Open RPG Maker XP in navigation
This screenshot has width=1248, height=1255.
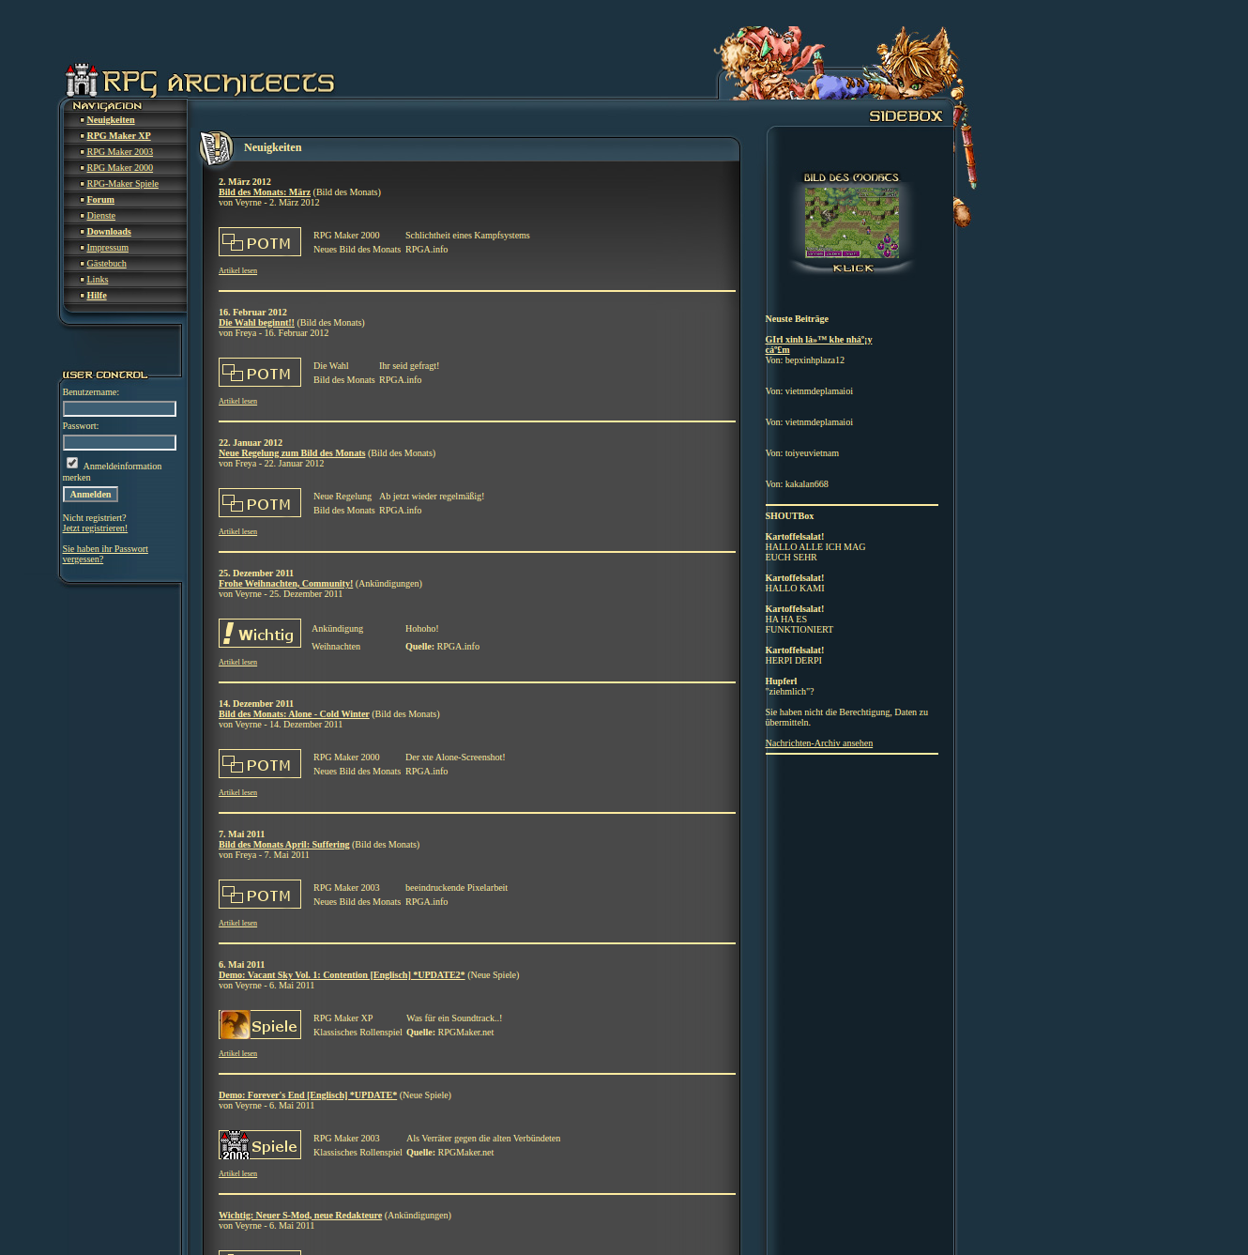[x=118, y=136]
